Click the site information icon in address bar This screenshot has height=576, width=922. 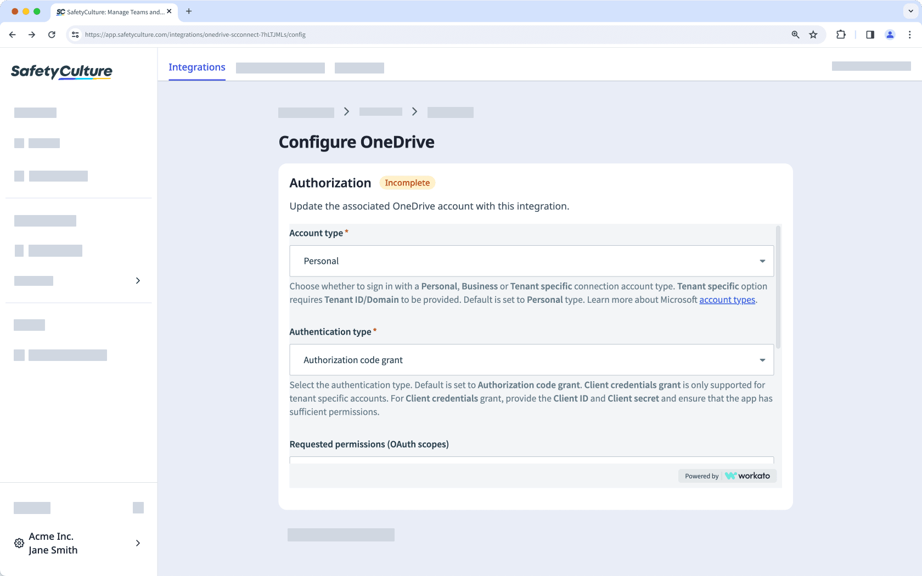click(75, 35)
